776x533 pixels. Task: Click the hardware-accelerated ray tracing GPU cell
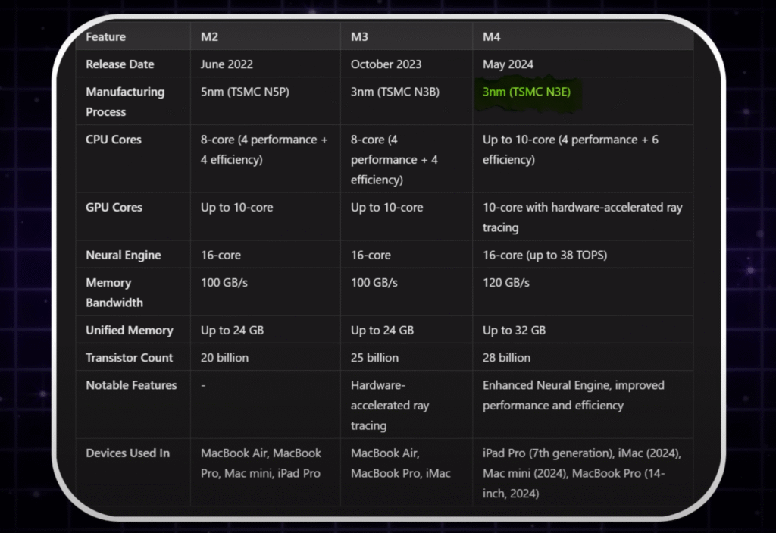[583, 218]
